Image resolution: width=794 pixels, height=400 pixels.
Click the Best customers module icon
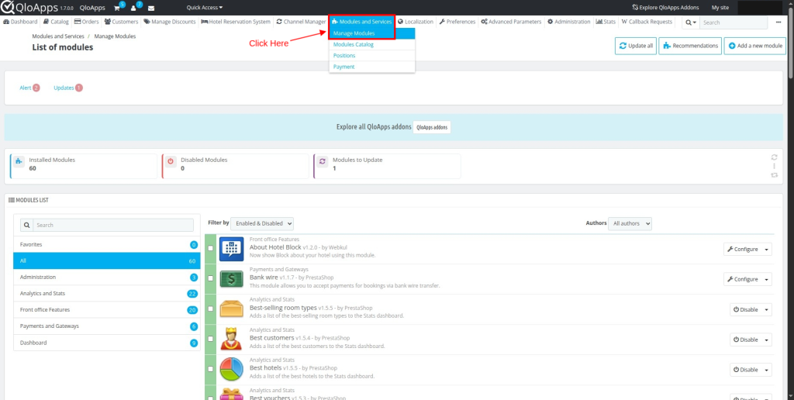click(231, 339)
